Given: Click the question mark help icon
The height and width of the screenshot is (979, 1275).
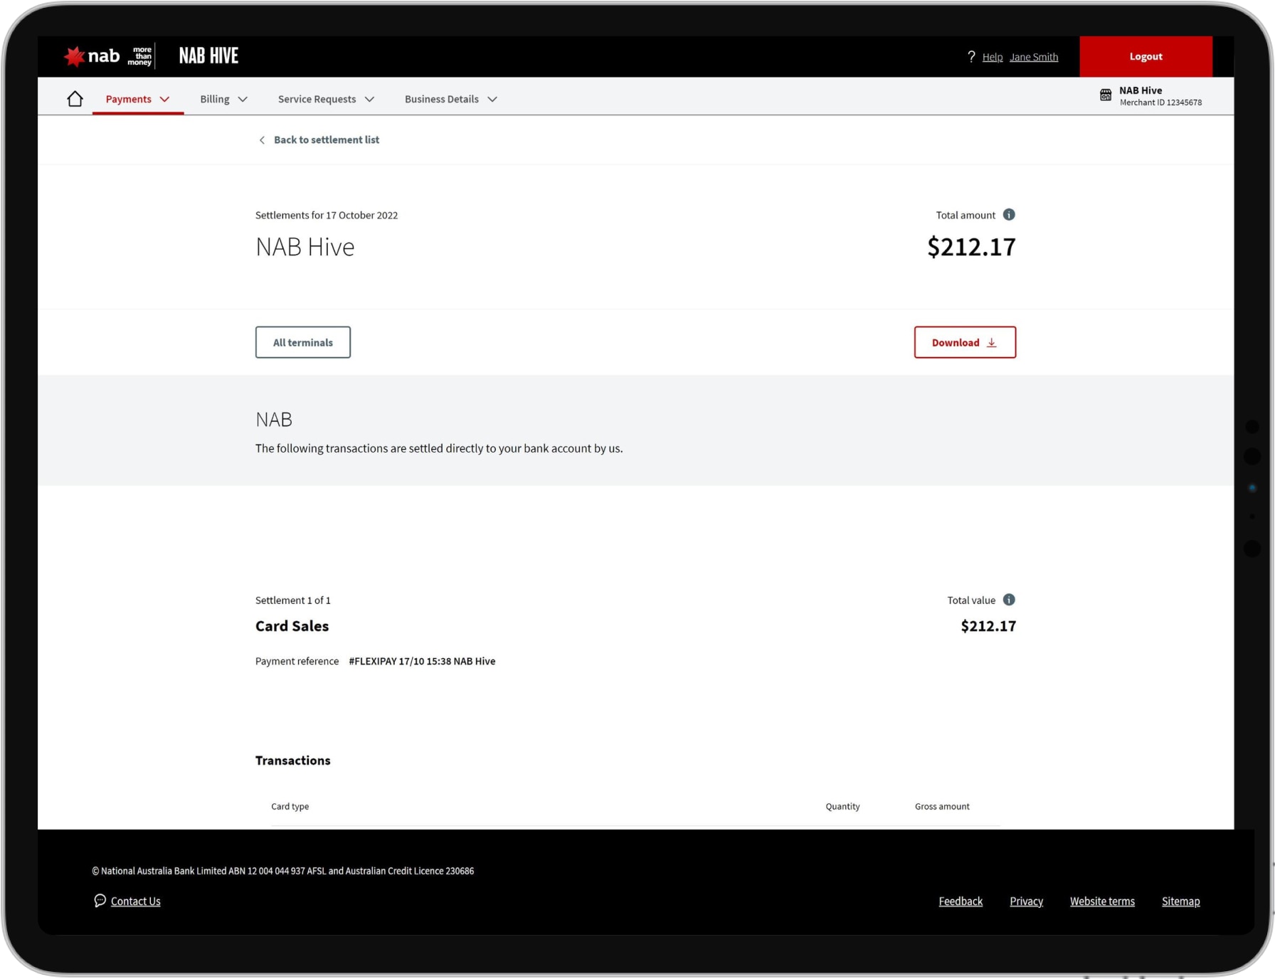Looking at the screenshot, I should pyautogui.click(x=971, y=57).
